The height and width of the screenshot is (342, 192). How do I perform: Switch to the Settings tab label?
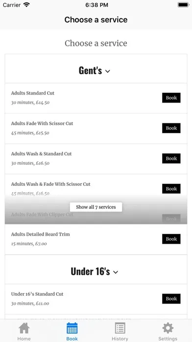(168, 339)
